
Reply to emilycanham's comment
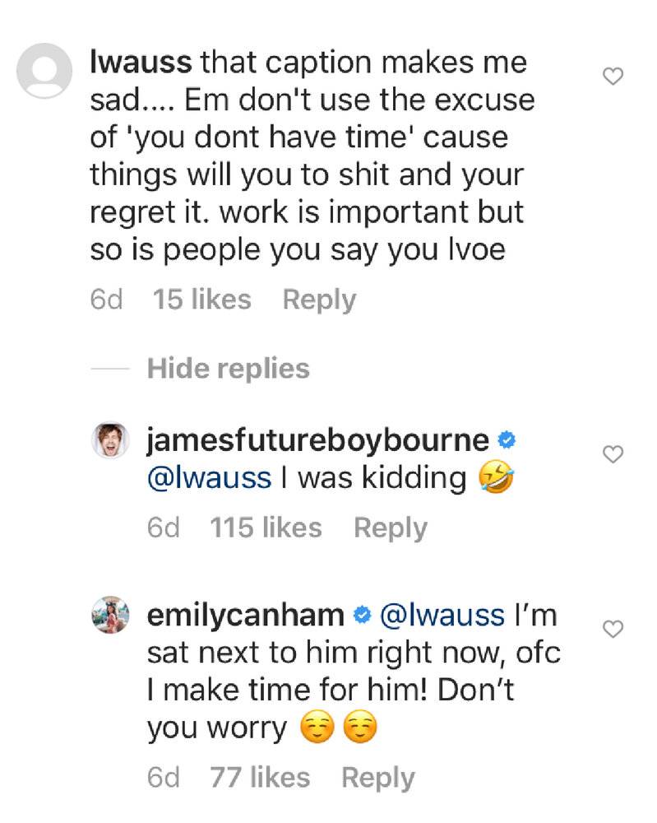(378, 778)
